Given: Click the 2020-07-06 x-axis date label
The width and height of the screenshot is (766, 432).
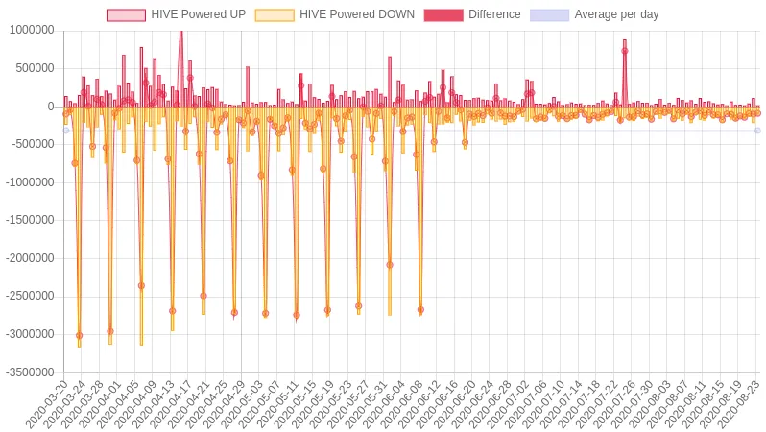Looking at the screenshot, I should (525, 403).
